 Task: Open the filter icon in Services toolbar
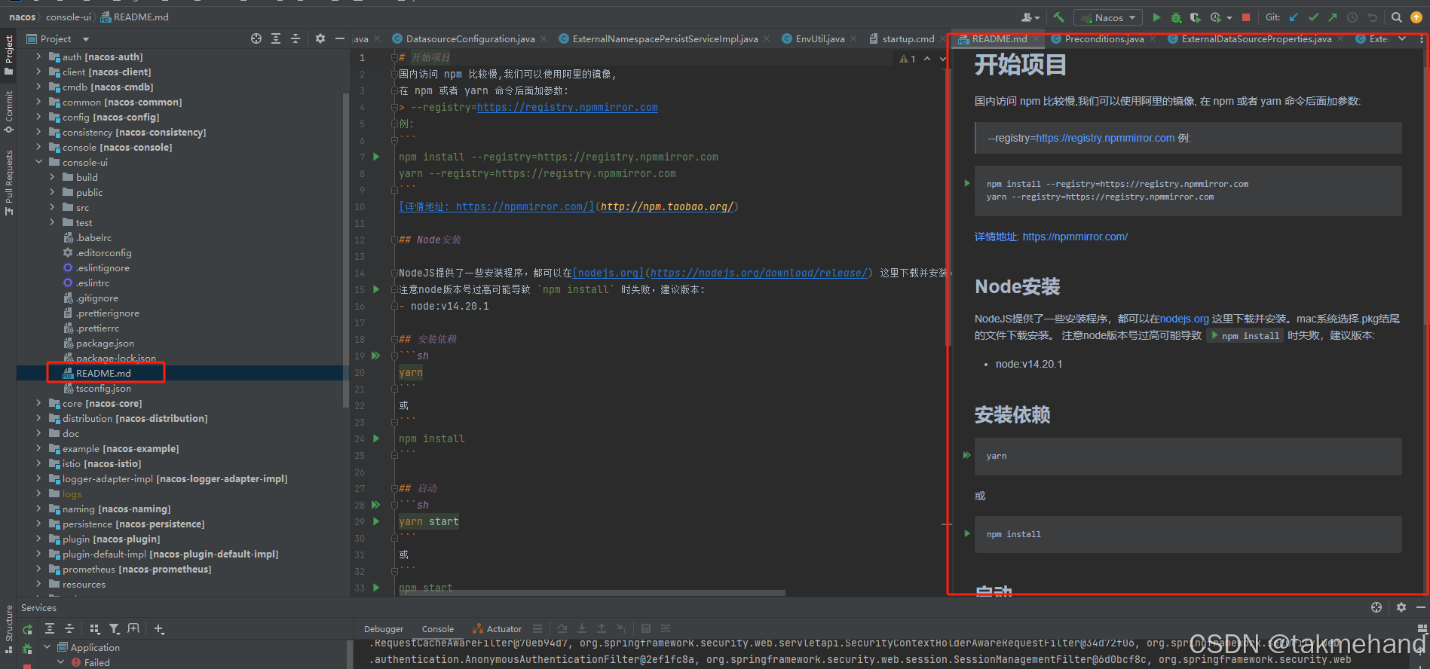coord(114,629)
